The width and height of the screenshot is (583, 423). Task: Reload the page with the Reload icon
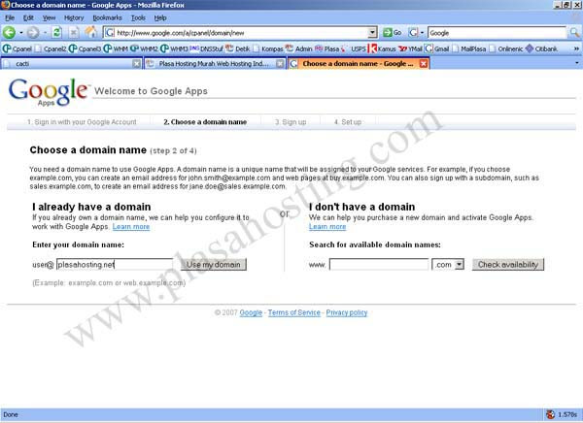point(56,33)
